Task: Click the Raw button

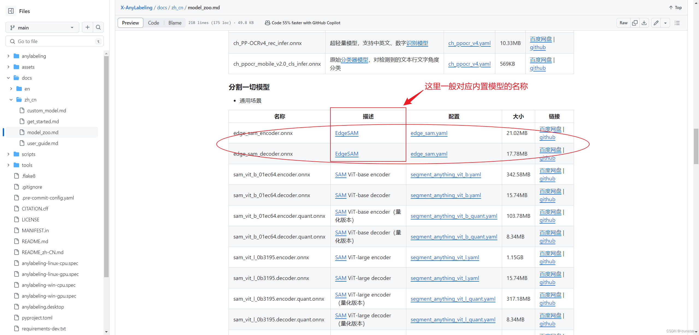Action: coord(623,23)
